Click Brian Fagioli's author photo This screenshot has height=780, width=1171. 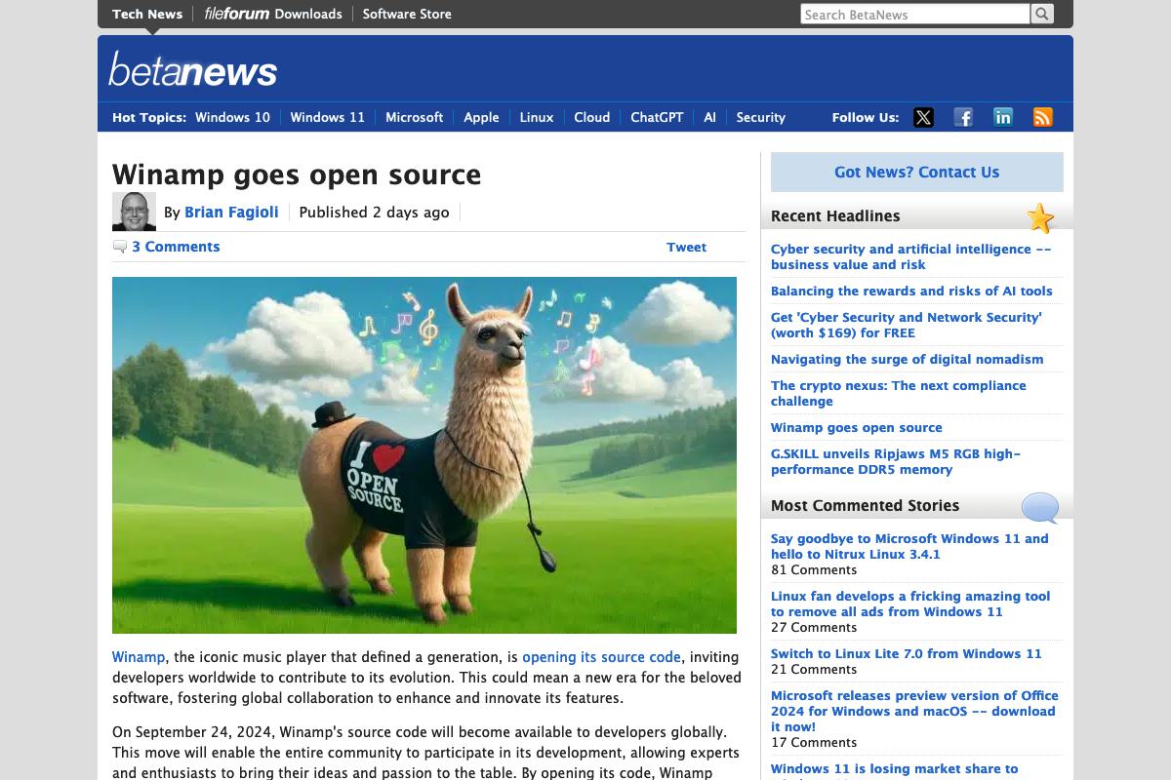(x=134, y=212)
